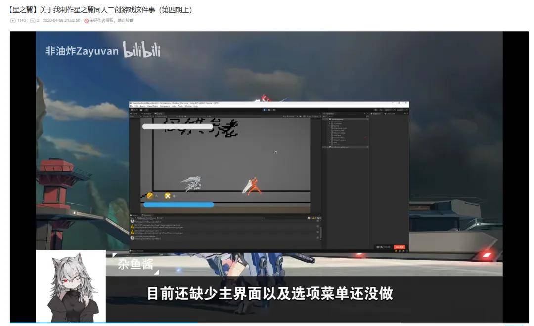534x326 pixels.
Task: Open the Unity Window menu
Action: pyautogui.click(x=188, y=106)
